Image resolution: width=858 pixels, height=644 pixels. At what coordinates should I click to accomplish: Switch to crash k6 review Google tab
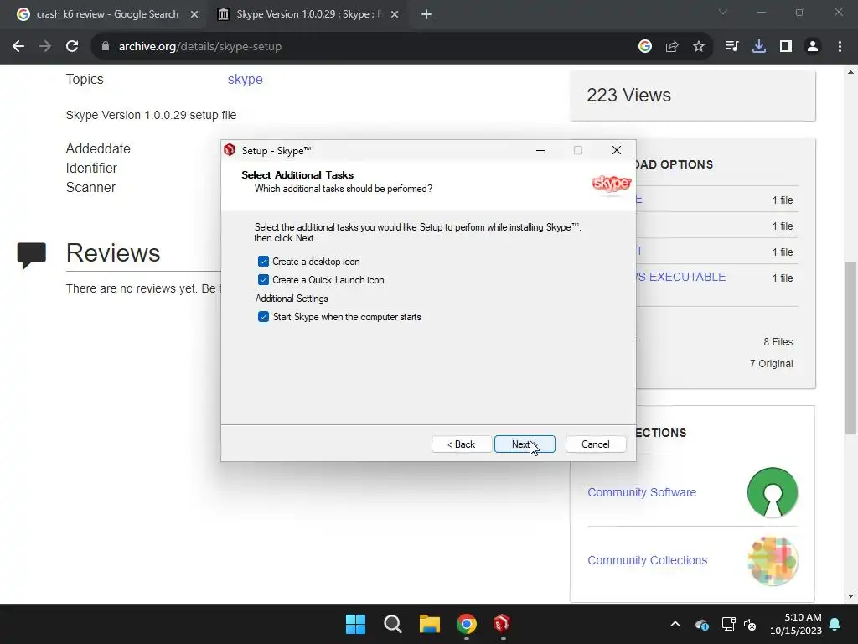click(107, 14)
